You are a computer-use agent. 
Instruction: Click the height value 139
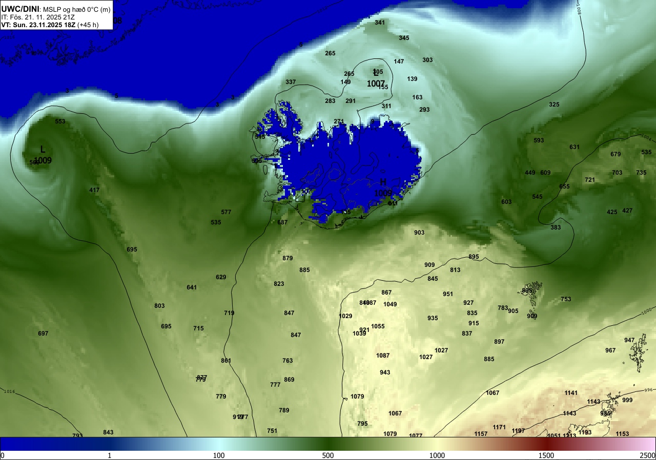click(x=412, y=79)
